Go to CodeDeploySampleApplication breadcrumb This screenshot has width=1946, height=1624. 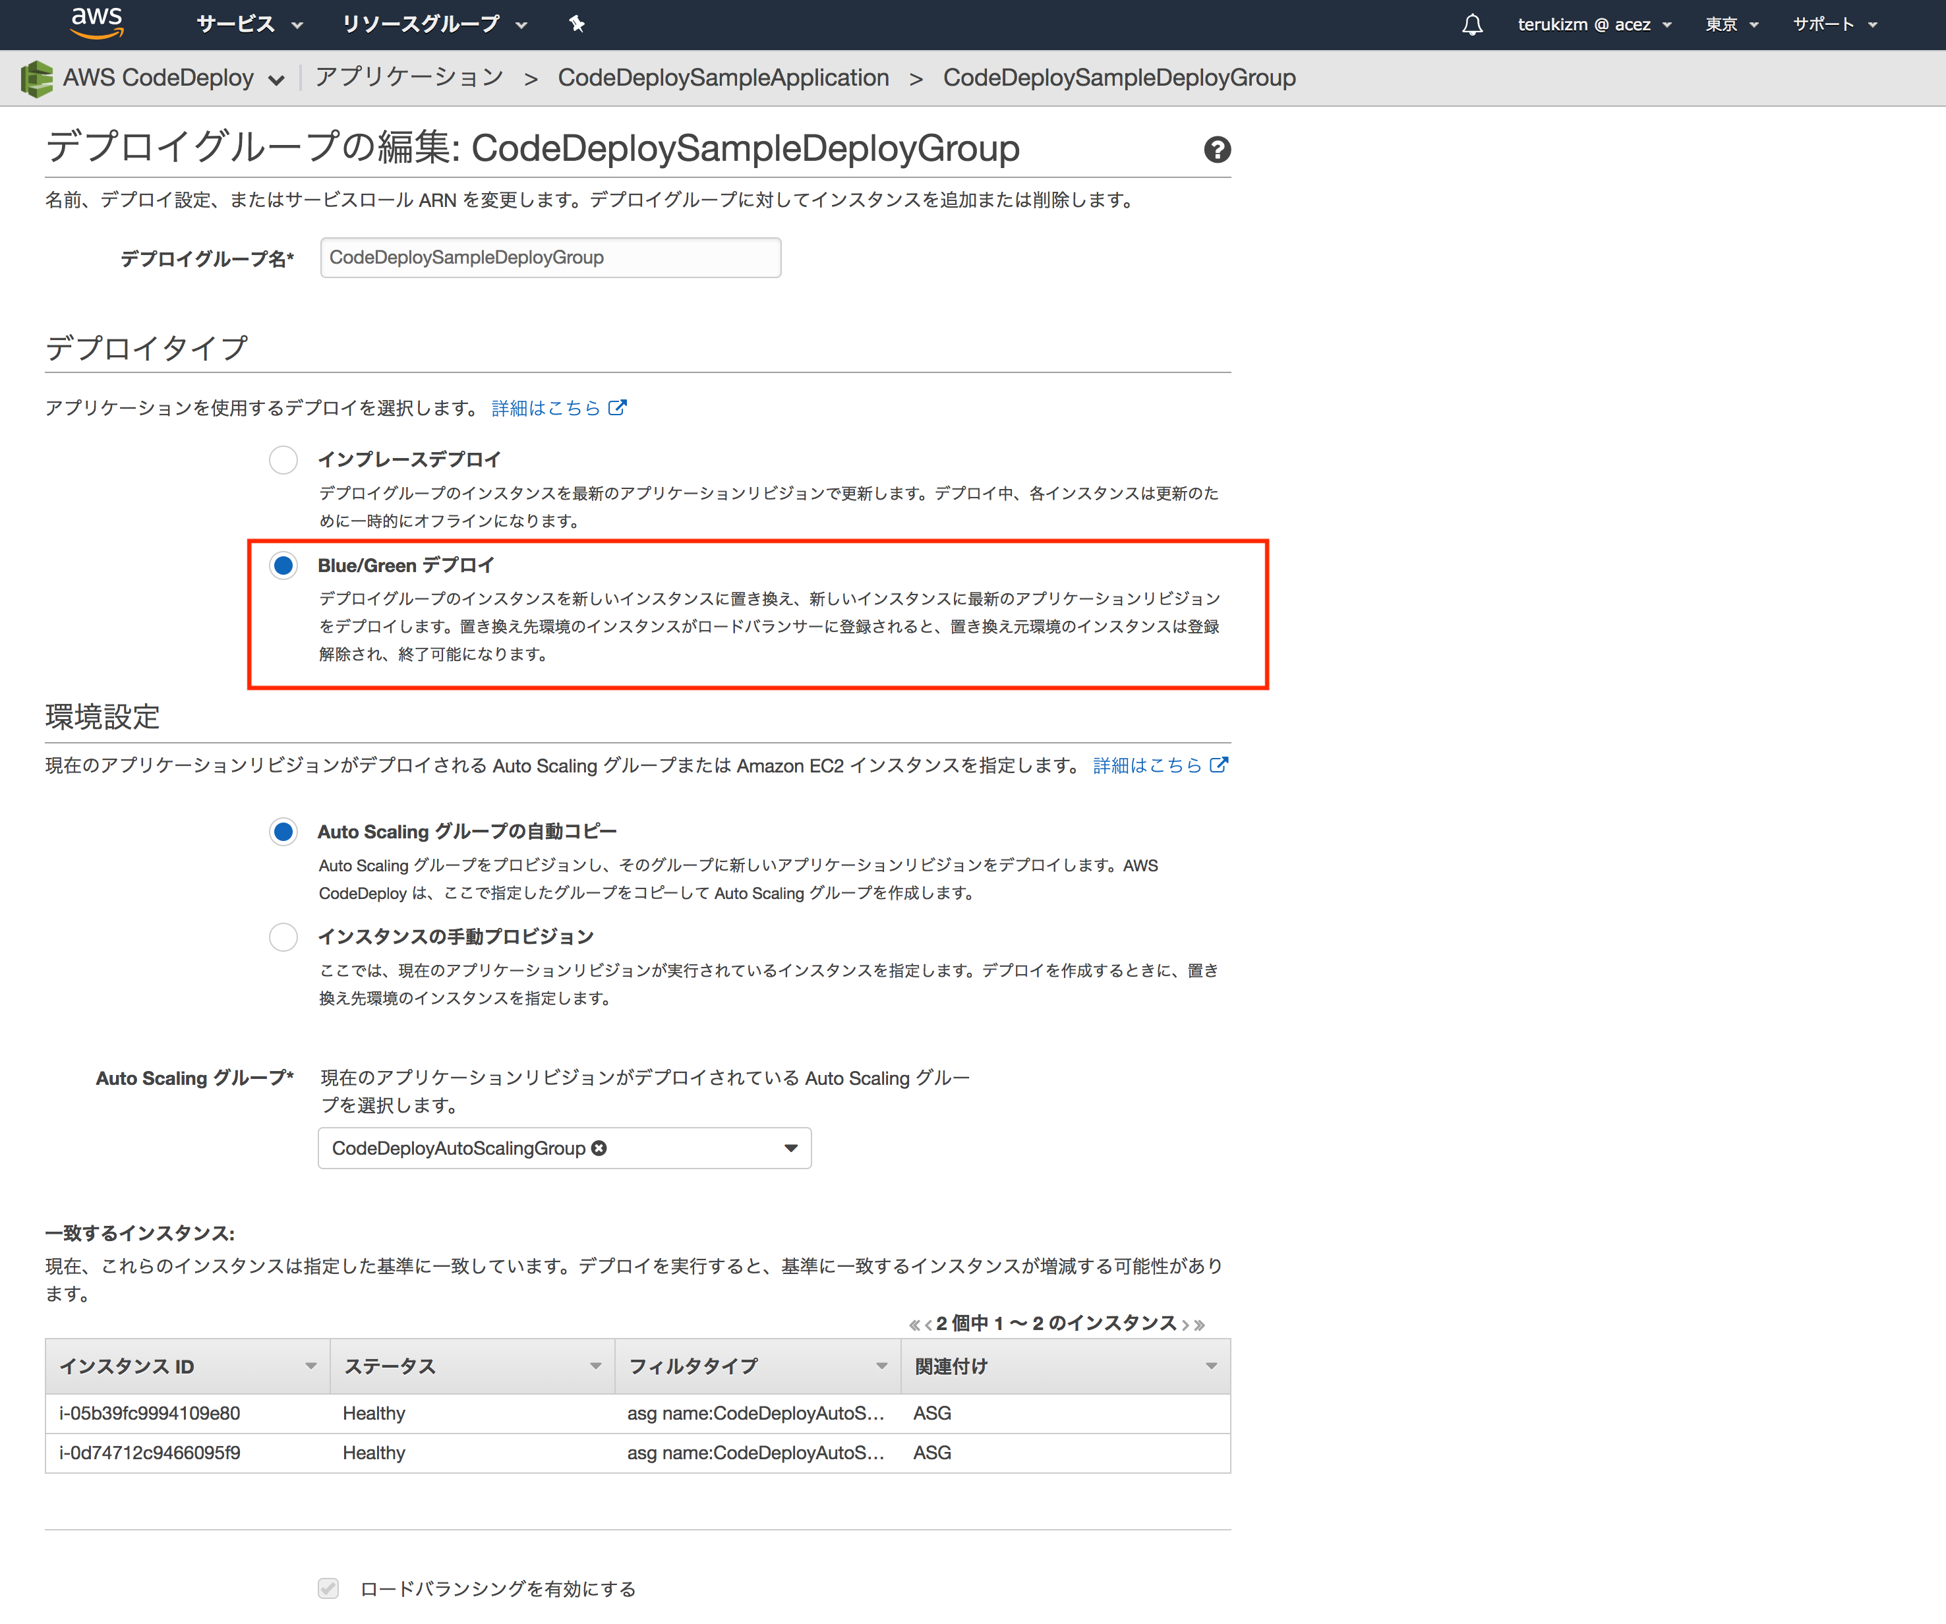pyautogui.click(x=724, y=78)
